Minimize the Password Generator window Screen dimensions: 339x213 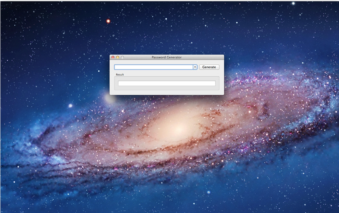pos(118,57)
